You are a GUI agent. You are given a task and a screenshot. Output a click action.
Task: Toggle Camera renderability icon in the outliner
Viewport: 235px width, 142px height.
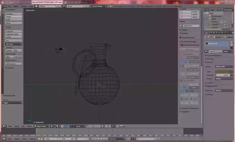(230, 22)
